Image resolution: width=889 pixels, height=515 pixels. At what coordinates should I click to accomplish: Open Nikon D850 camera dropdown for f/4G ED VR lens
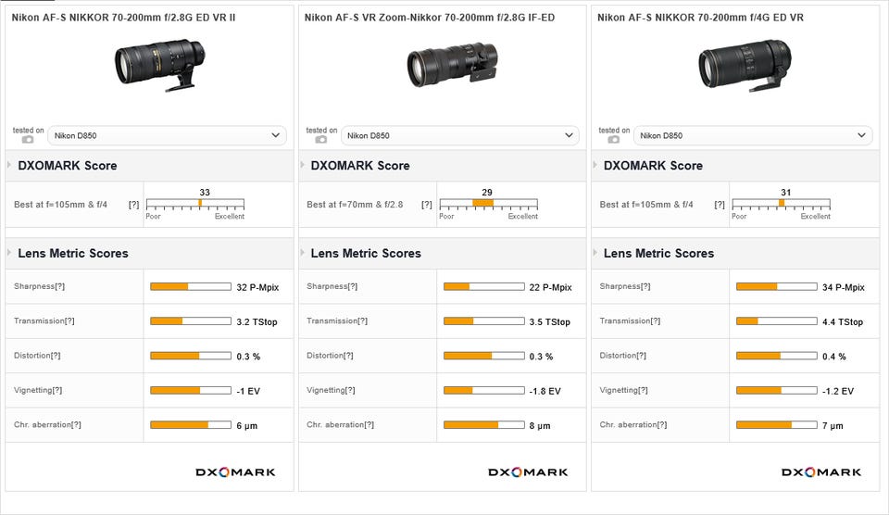point(753,135)
